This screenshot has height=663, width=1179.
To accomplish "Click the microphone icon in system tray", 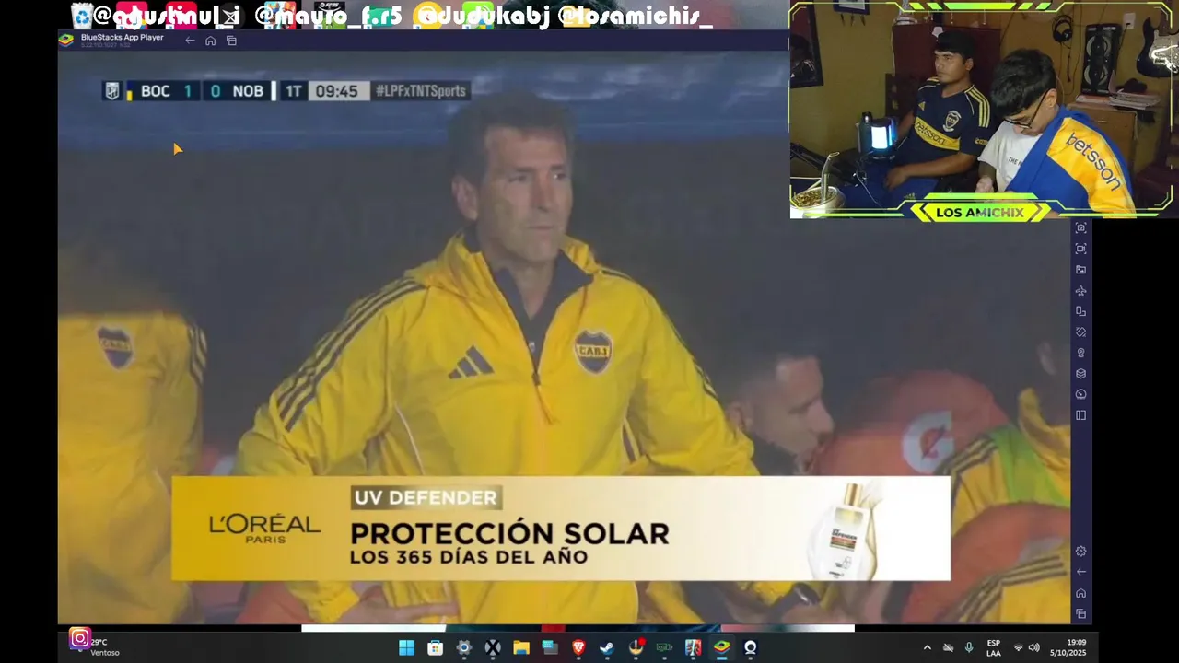I will (x=969, y=648).
